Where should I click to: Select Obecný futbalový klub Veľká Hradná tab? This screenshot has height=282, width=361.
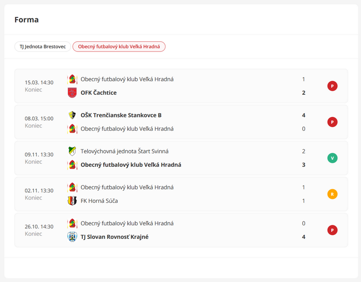tap(119, 47)
